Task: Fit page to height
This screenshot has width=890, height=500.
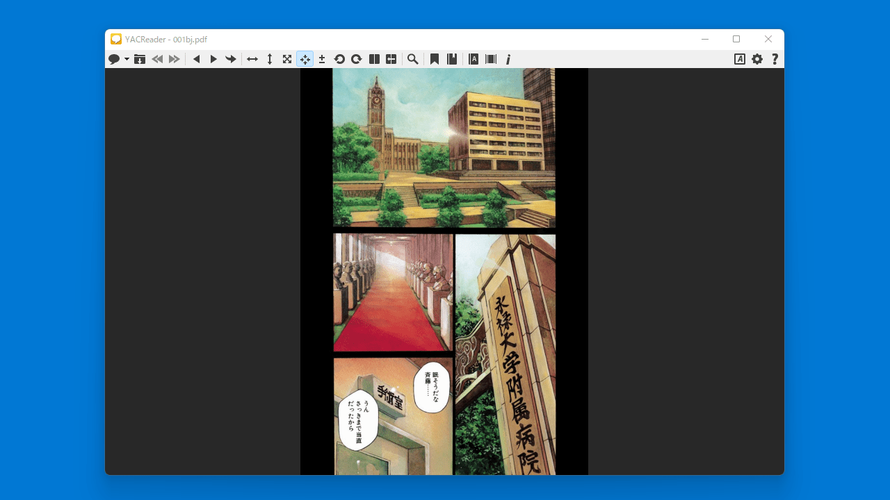Action: (x=270, y=60)
